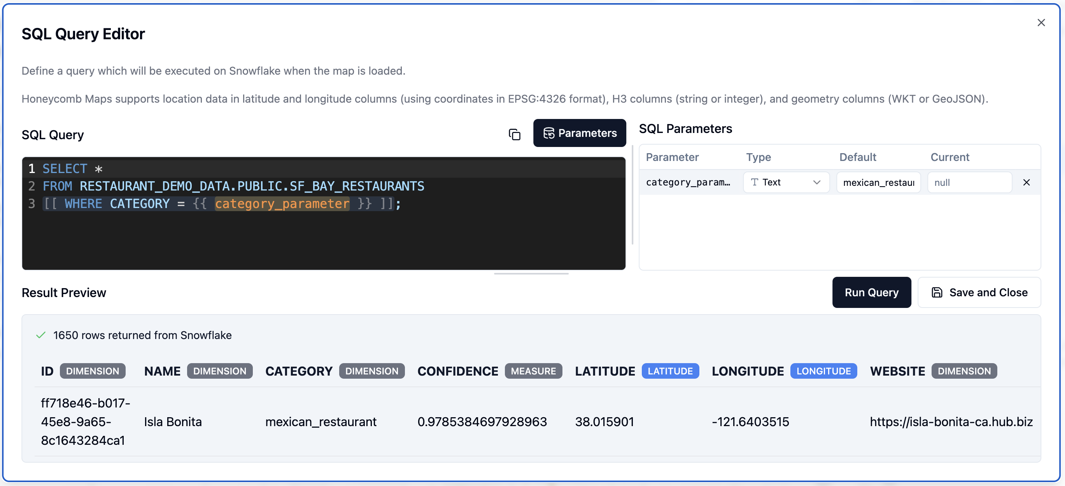Image resolution: width=1065 pixels, height=486 pixels.
Task: Click the DIMENSION badge for ID column
Action: [93, 371]
